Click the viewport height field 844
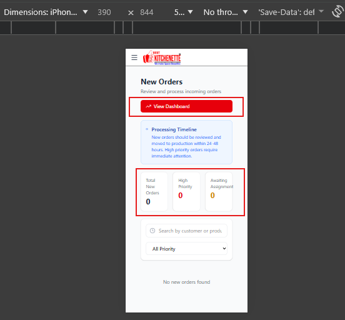 147,12
